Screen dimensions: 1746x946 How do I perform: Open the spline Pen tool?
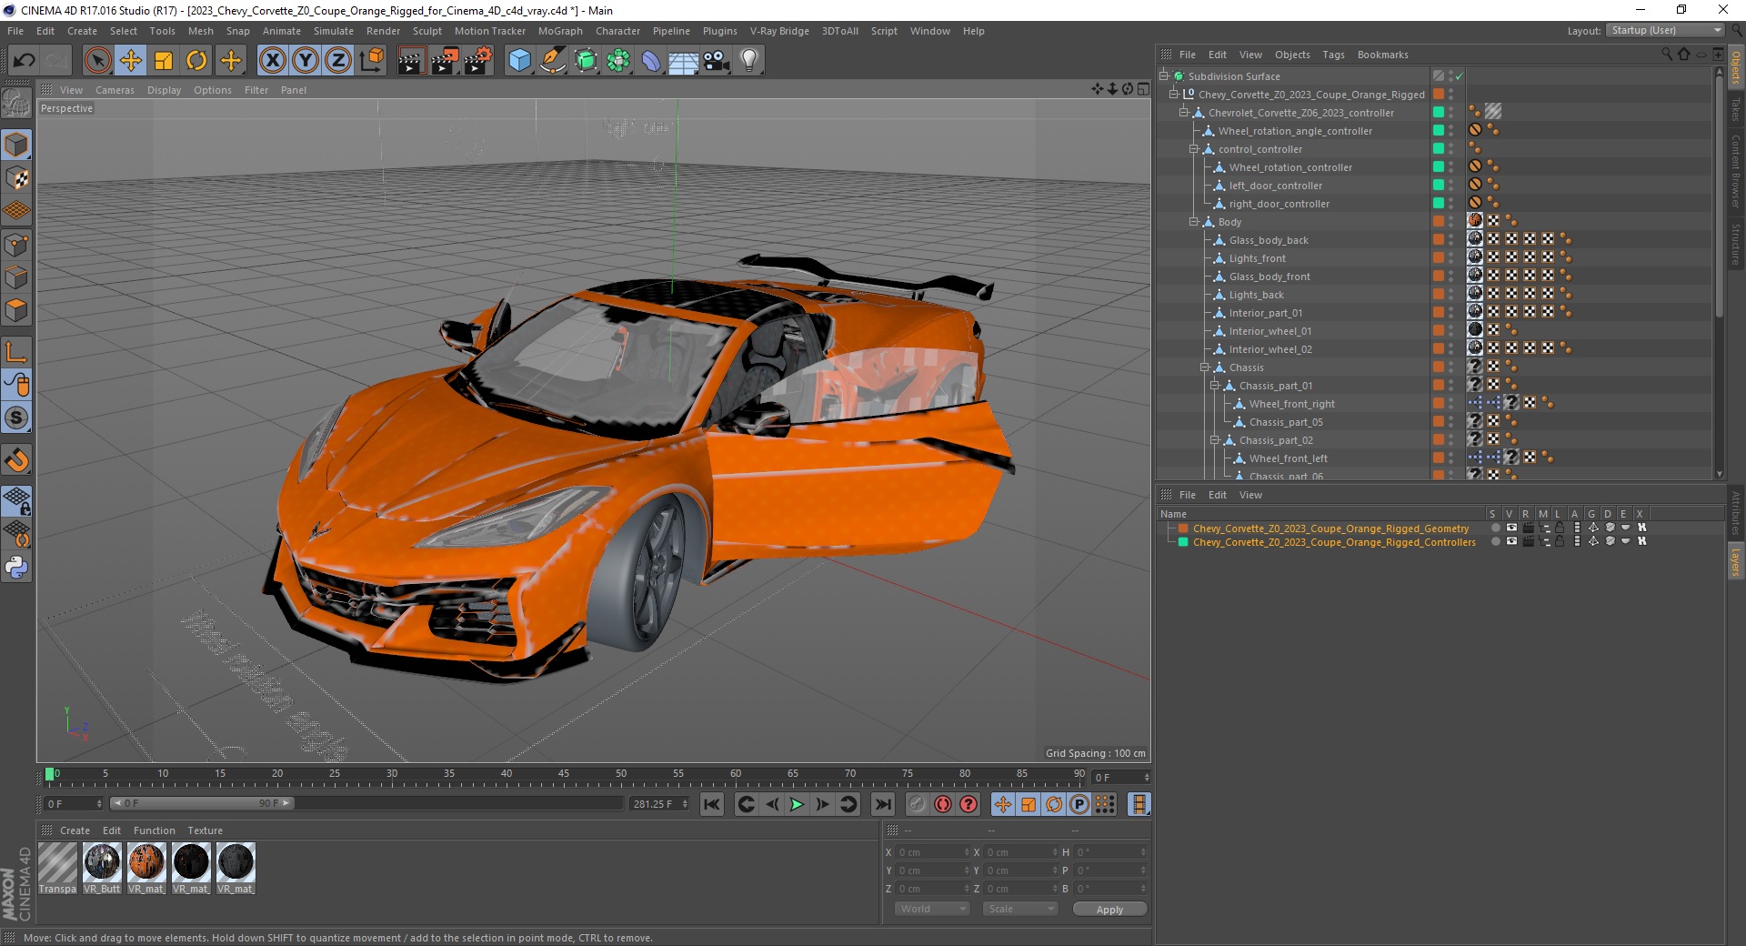coord(553,61)
